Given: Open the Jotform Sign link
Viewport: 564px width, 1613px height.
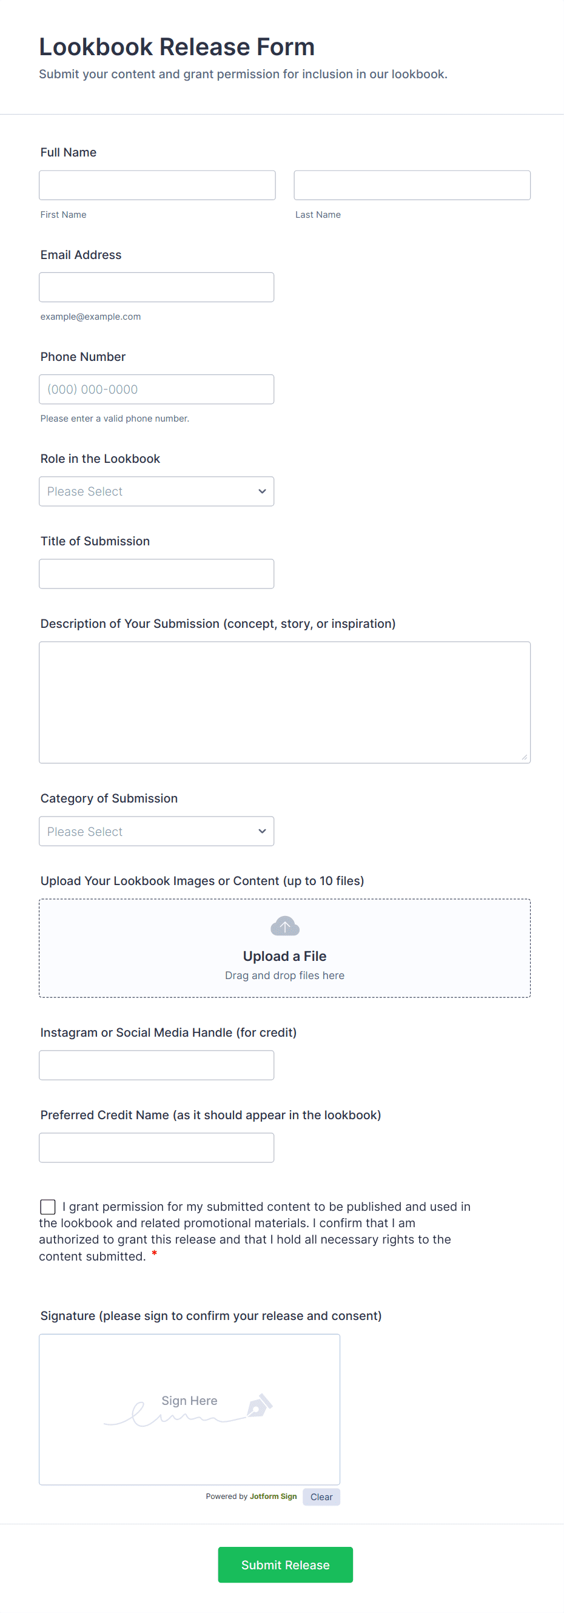Looking at the screenshot, I should click(273, 1497).
